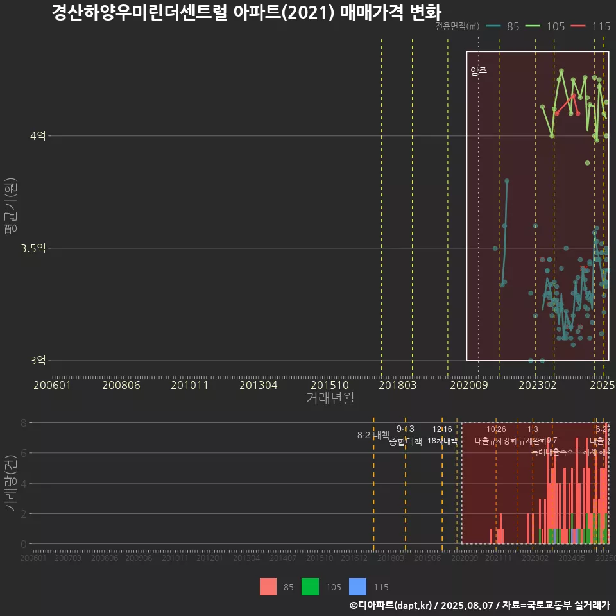Select the 105 line legend entry
616x616 pixels.
[545, 26]
